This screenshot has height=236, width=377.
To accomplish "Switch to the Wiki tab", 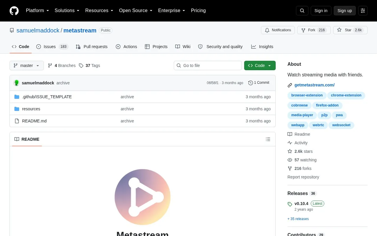I will [x=183, y=47].
